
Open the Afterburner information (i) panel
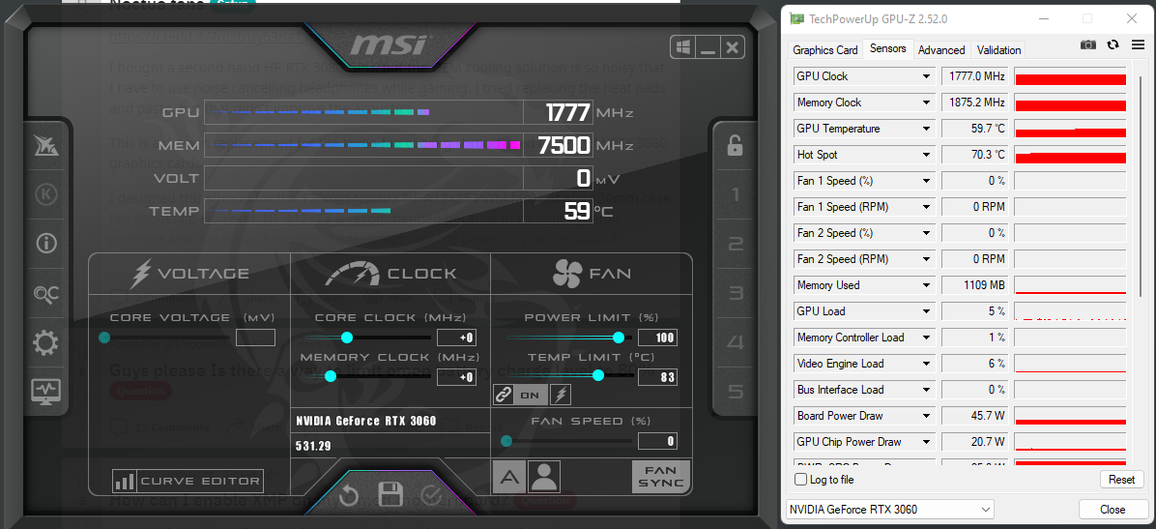45,244
